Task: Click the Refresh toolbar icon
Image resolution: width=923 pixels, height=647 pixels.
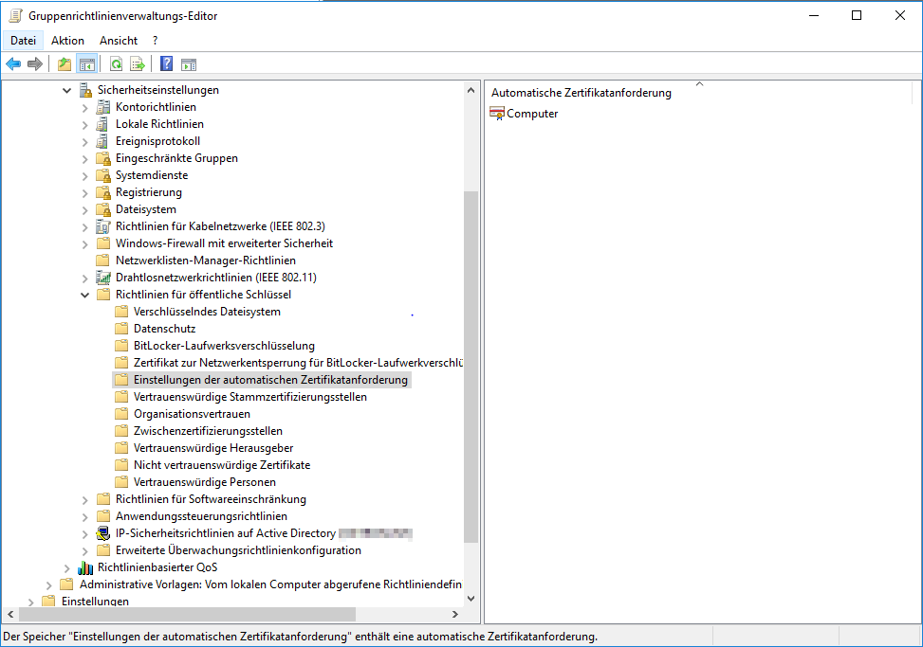Action: (x=116, y=64)
